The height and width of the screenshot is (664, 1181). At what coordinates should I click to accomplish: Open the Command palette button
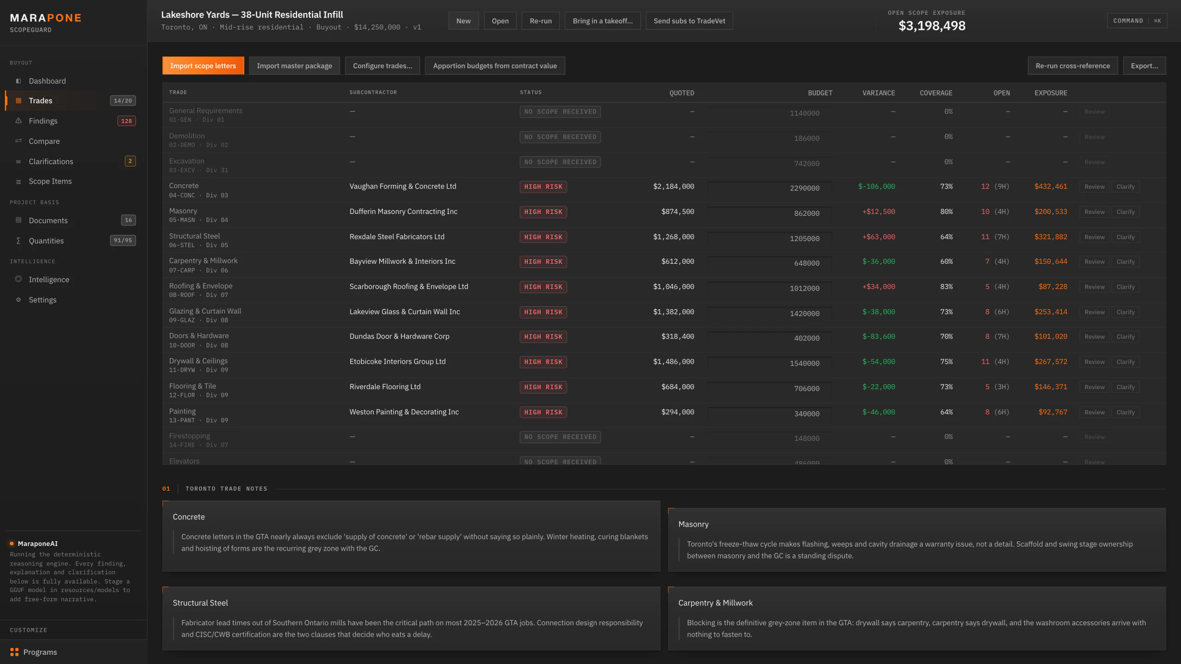click(x=1137, y=21)
